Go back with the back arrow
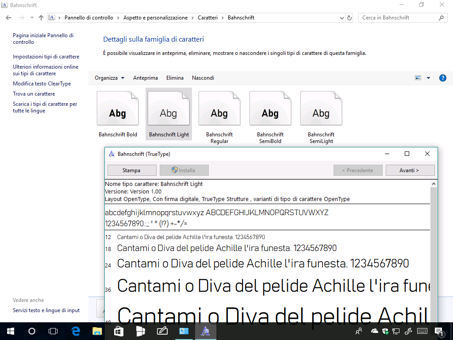This screenshot has width=453, height=340. pyautogui.click(x=8, y=18)
